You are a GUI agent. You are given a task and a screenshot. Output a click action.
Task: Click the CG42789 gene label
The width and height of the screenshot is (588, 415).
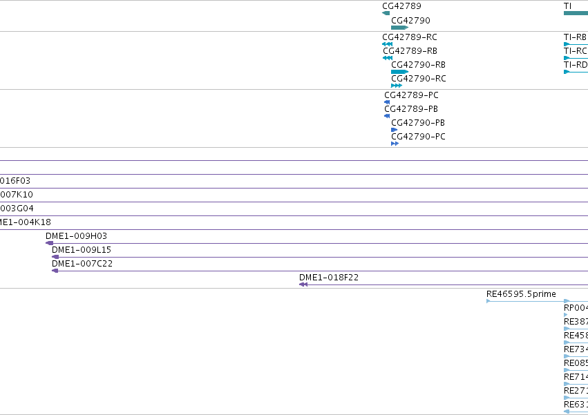tap(401, 6)
